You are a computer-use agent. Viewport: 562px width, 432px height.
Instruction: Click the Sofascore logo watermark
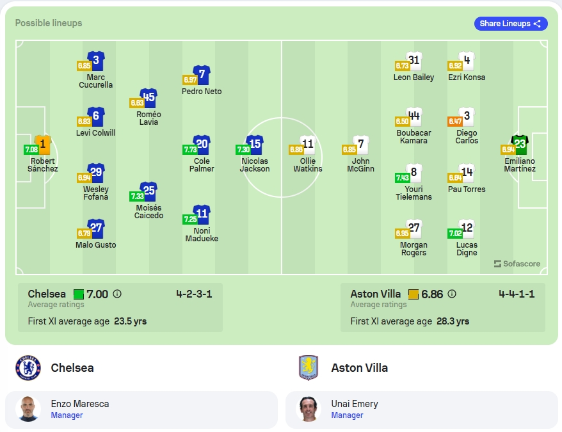coord(517,264)
